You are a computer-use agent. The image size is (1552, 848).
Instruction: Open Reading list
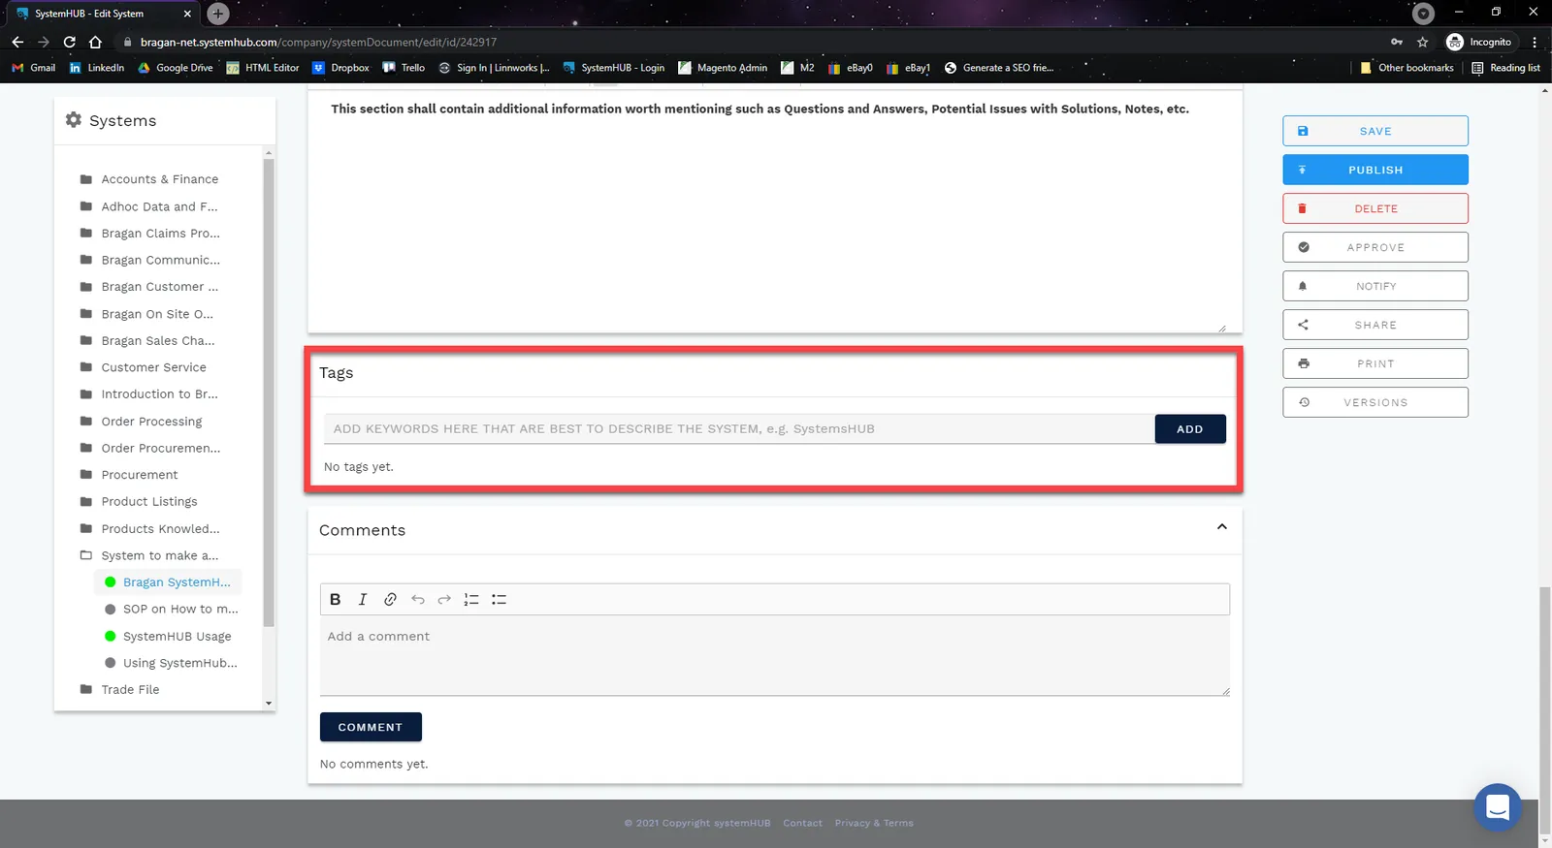(x=1505, y=68)
